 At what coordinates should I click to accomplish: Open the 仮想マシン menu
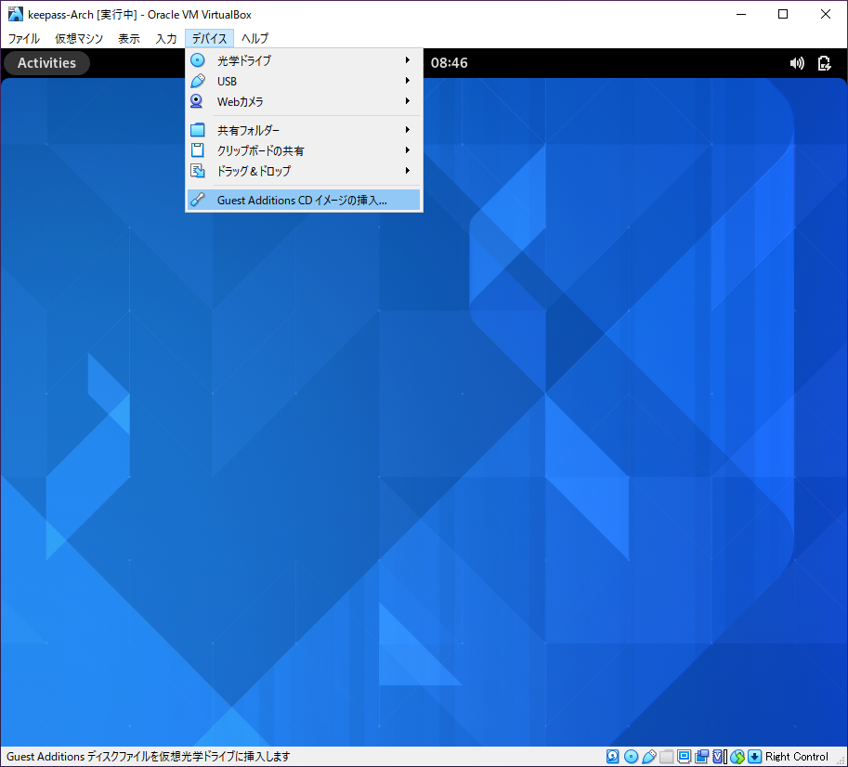click(x=79, y=39)
